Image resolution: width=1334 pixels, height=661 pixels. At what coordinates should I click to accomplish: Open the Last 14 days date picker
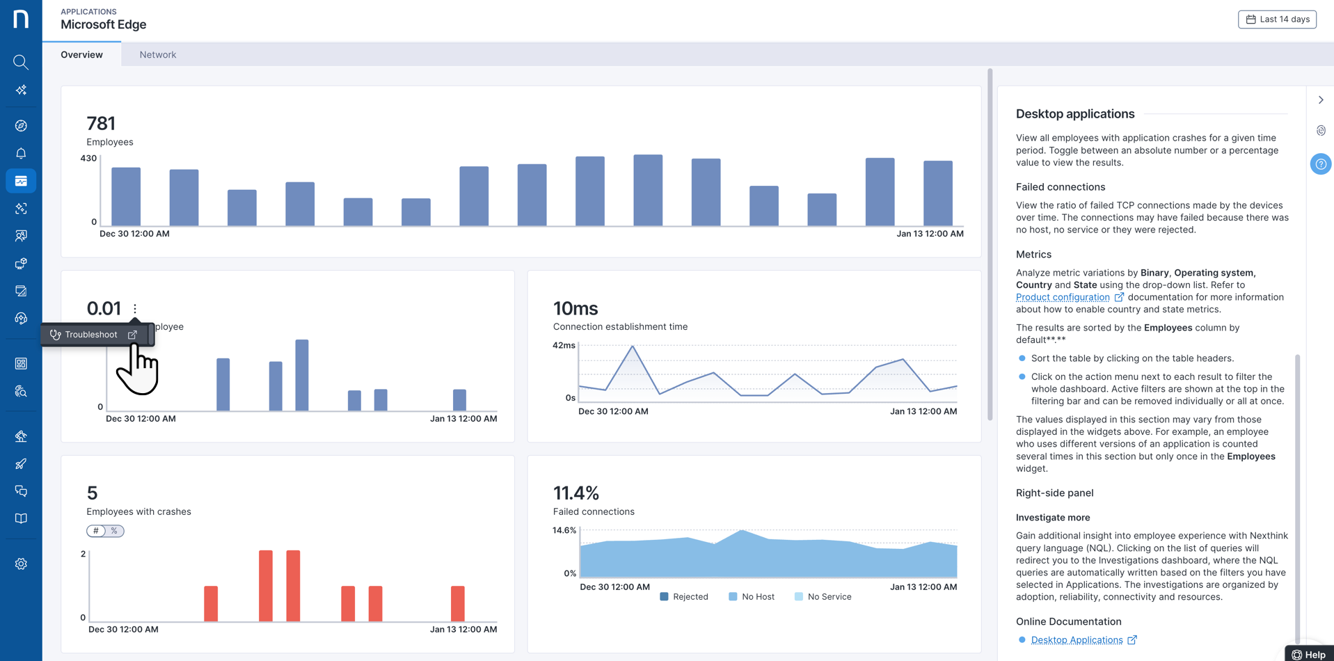[x=1277, y=19]
